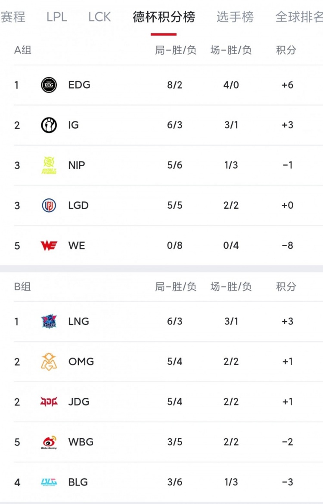323x504 pixels.
Task: Tap the B组 group header label
Action: point(23,287)
